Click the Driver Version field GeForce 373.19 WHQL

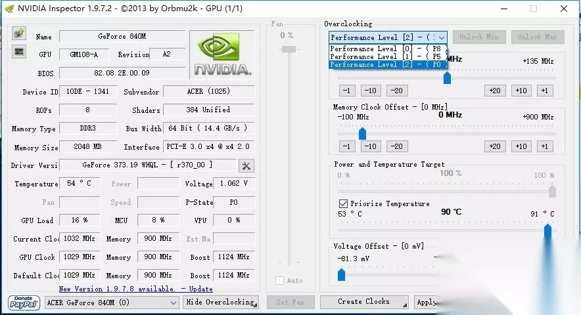(148, 165)
